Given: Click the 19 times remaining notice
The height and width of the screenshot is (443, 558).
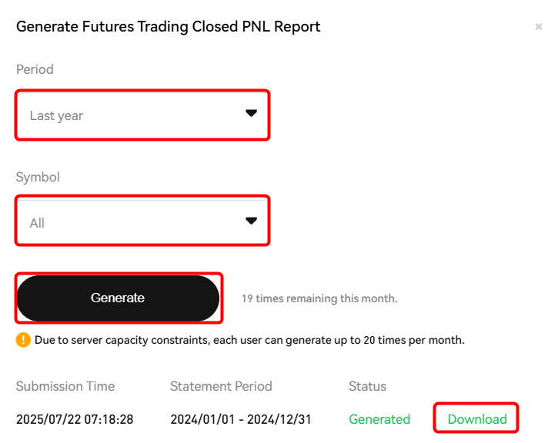Looking at the screenshot, I should pos(319,298).
